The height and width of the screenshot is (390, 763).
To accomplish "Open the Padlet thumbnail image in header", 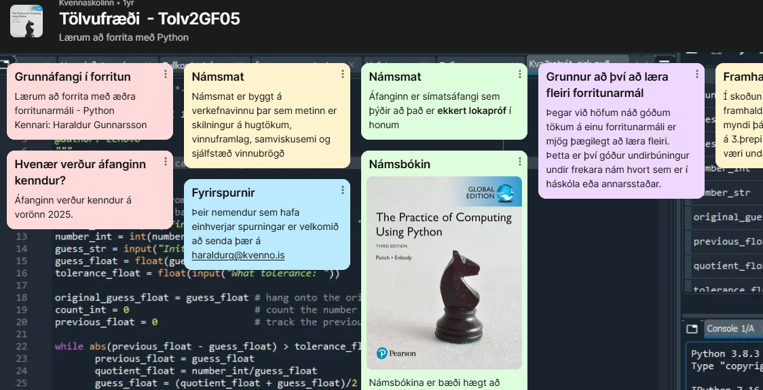I will coord(26,21).
